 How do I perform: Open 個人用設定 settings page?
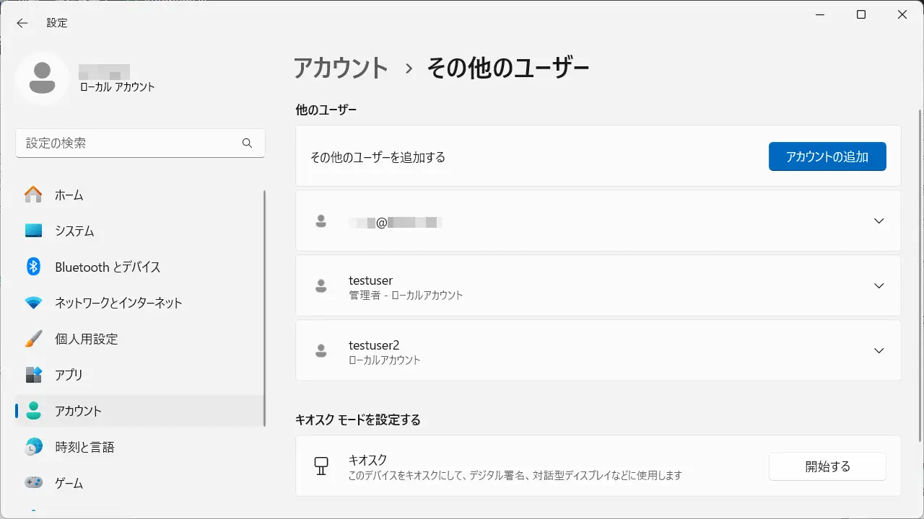pyautogui.click(x=140, y=339)
